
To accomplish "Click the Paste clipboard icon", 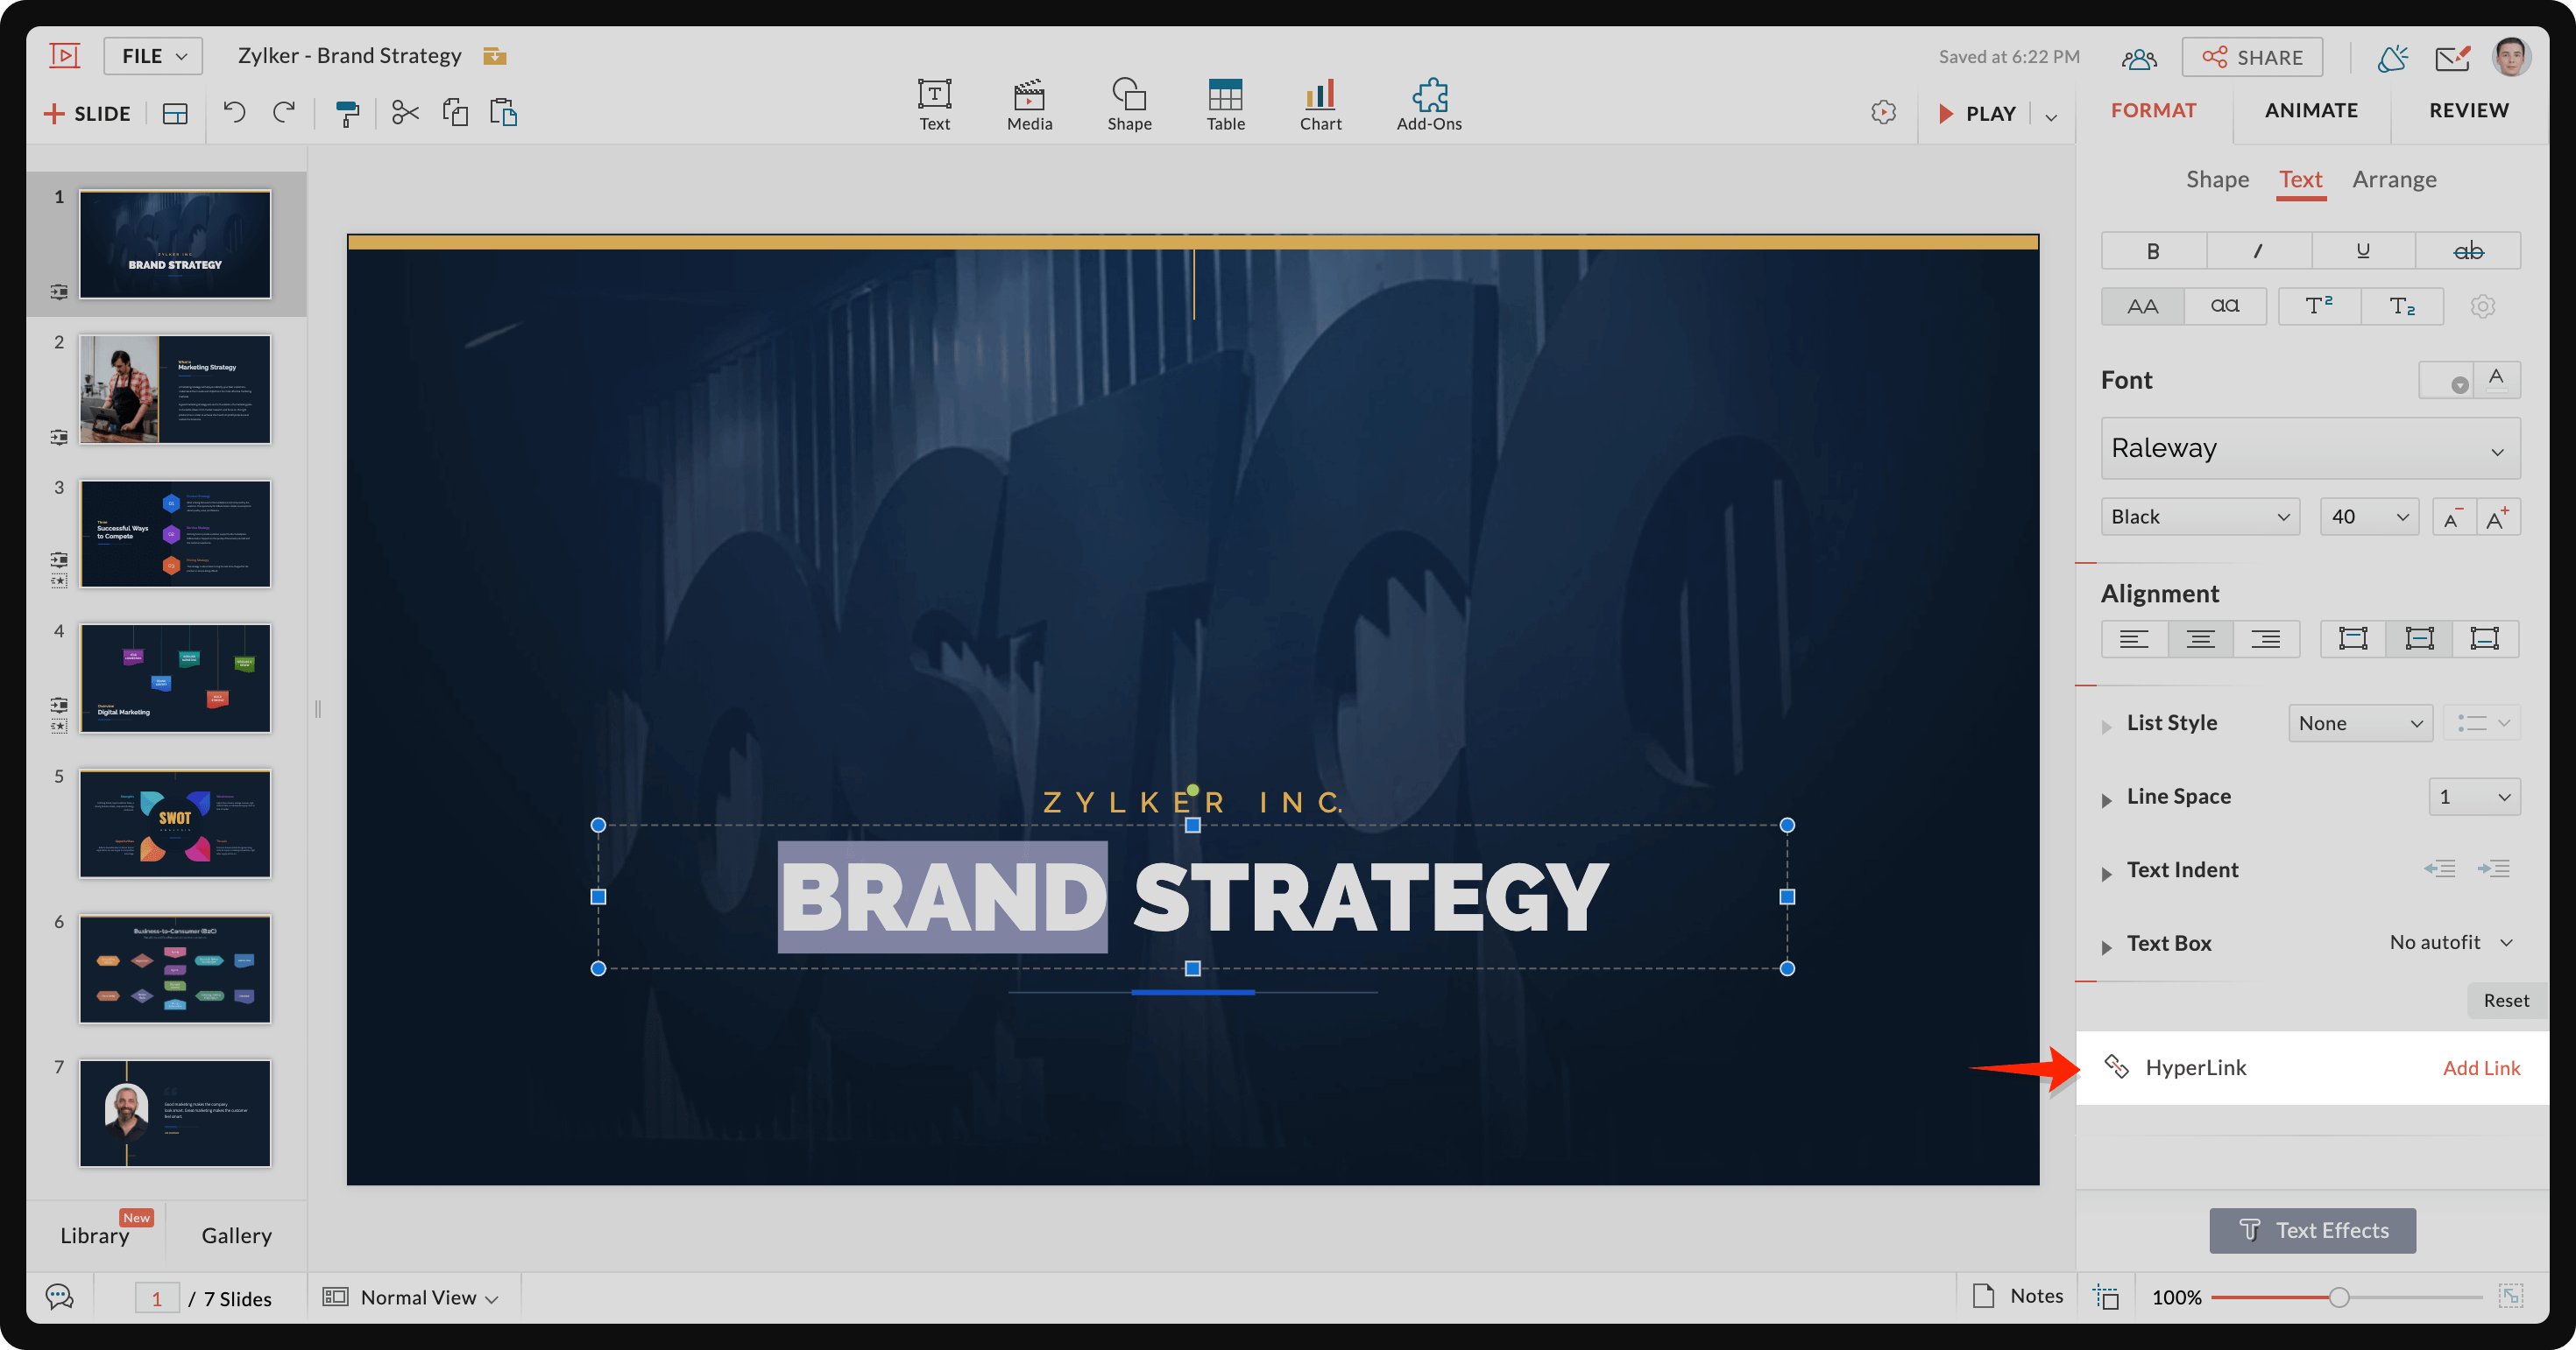I will pos(503,112).
